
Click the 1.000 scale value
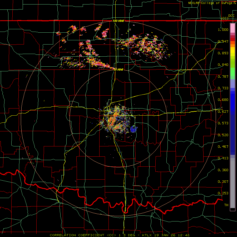click(x=223, y=29)
